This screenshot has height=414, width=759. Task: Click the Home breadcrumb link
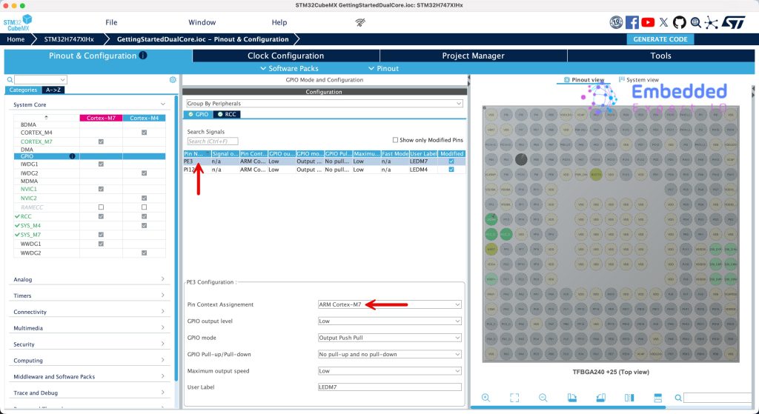pos(16,39)
